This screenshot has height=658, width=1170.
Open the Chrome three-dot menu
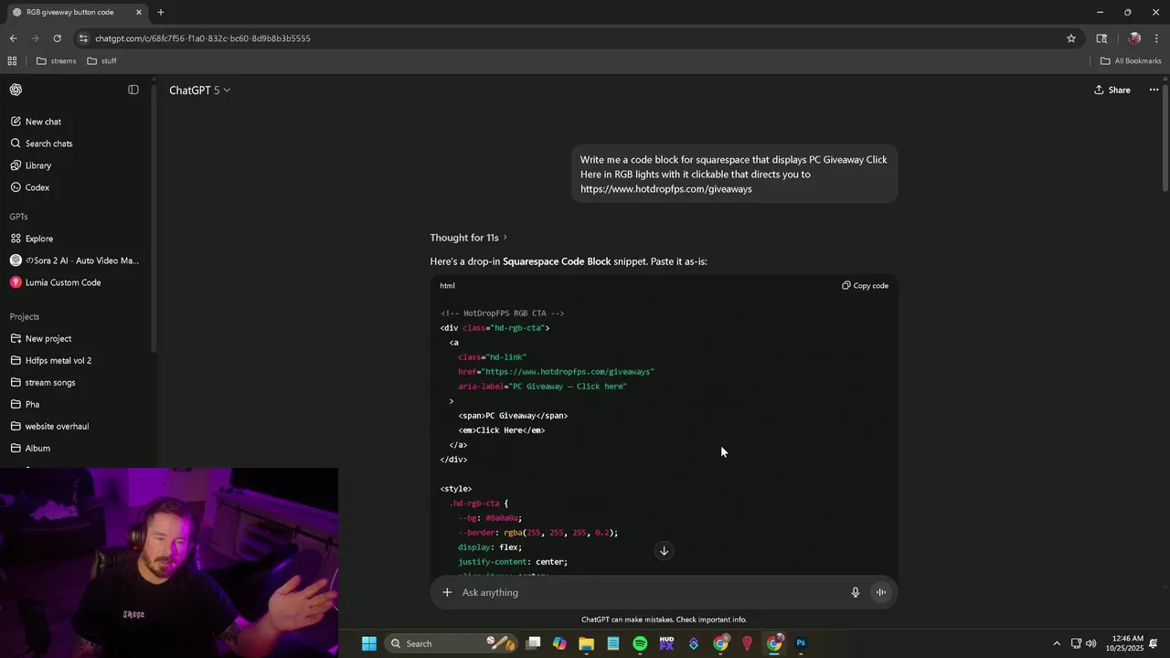1156,38
